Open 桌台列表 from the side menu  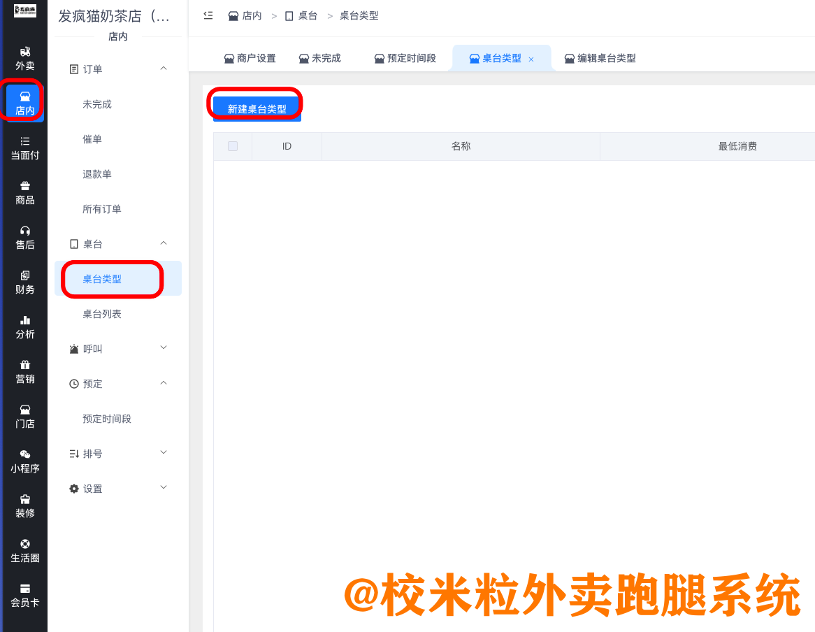pyautogui.click(x=101, y=313)
